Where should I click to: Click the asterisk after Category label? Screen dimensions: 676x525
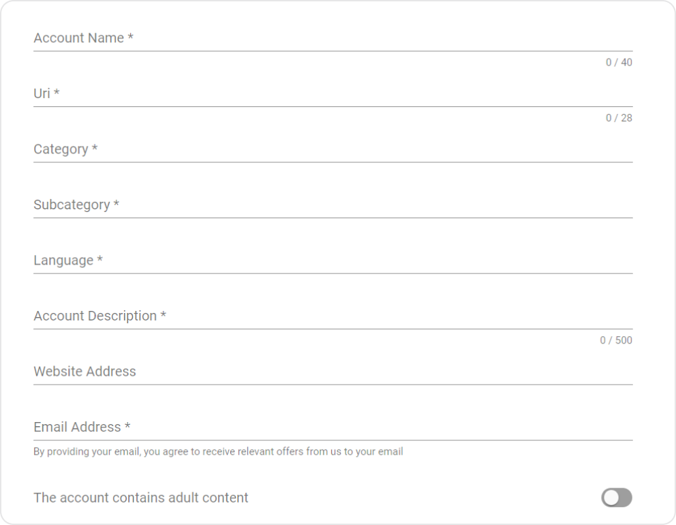point(95,149)
